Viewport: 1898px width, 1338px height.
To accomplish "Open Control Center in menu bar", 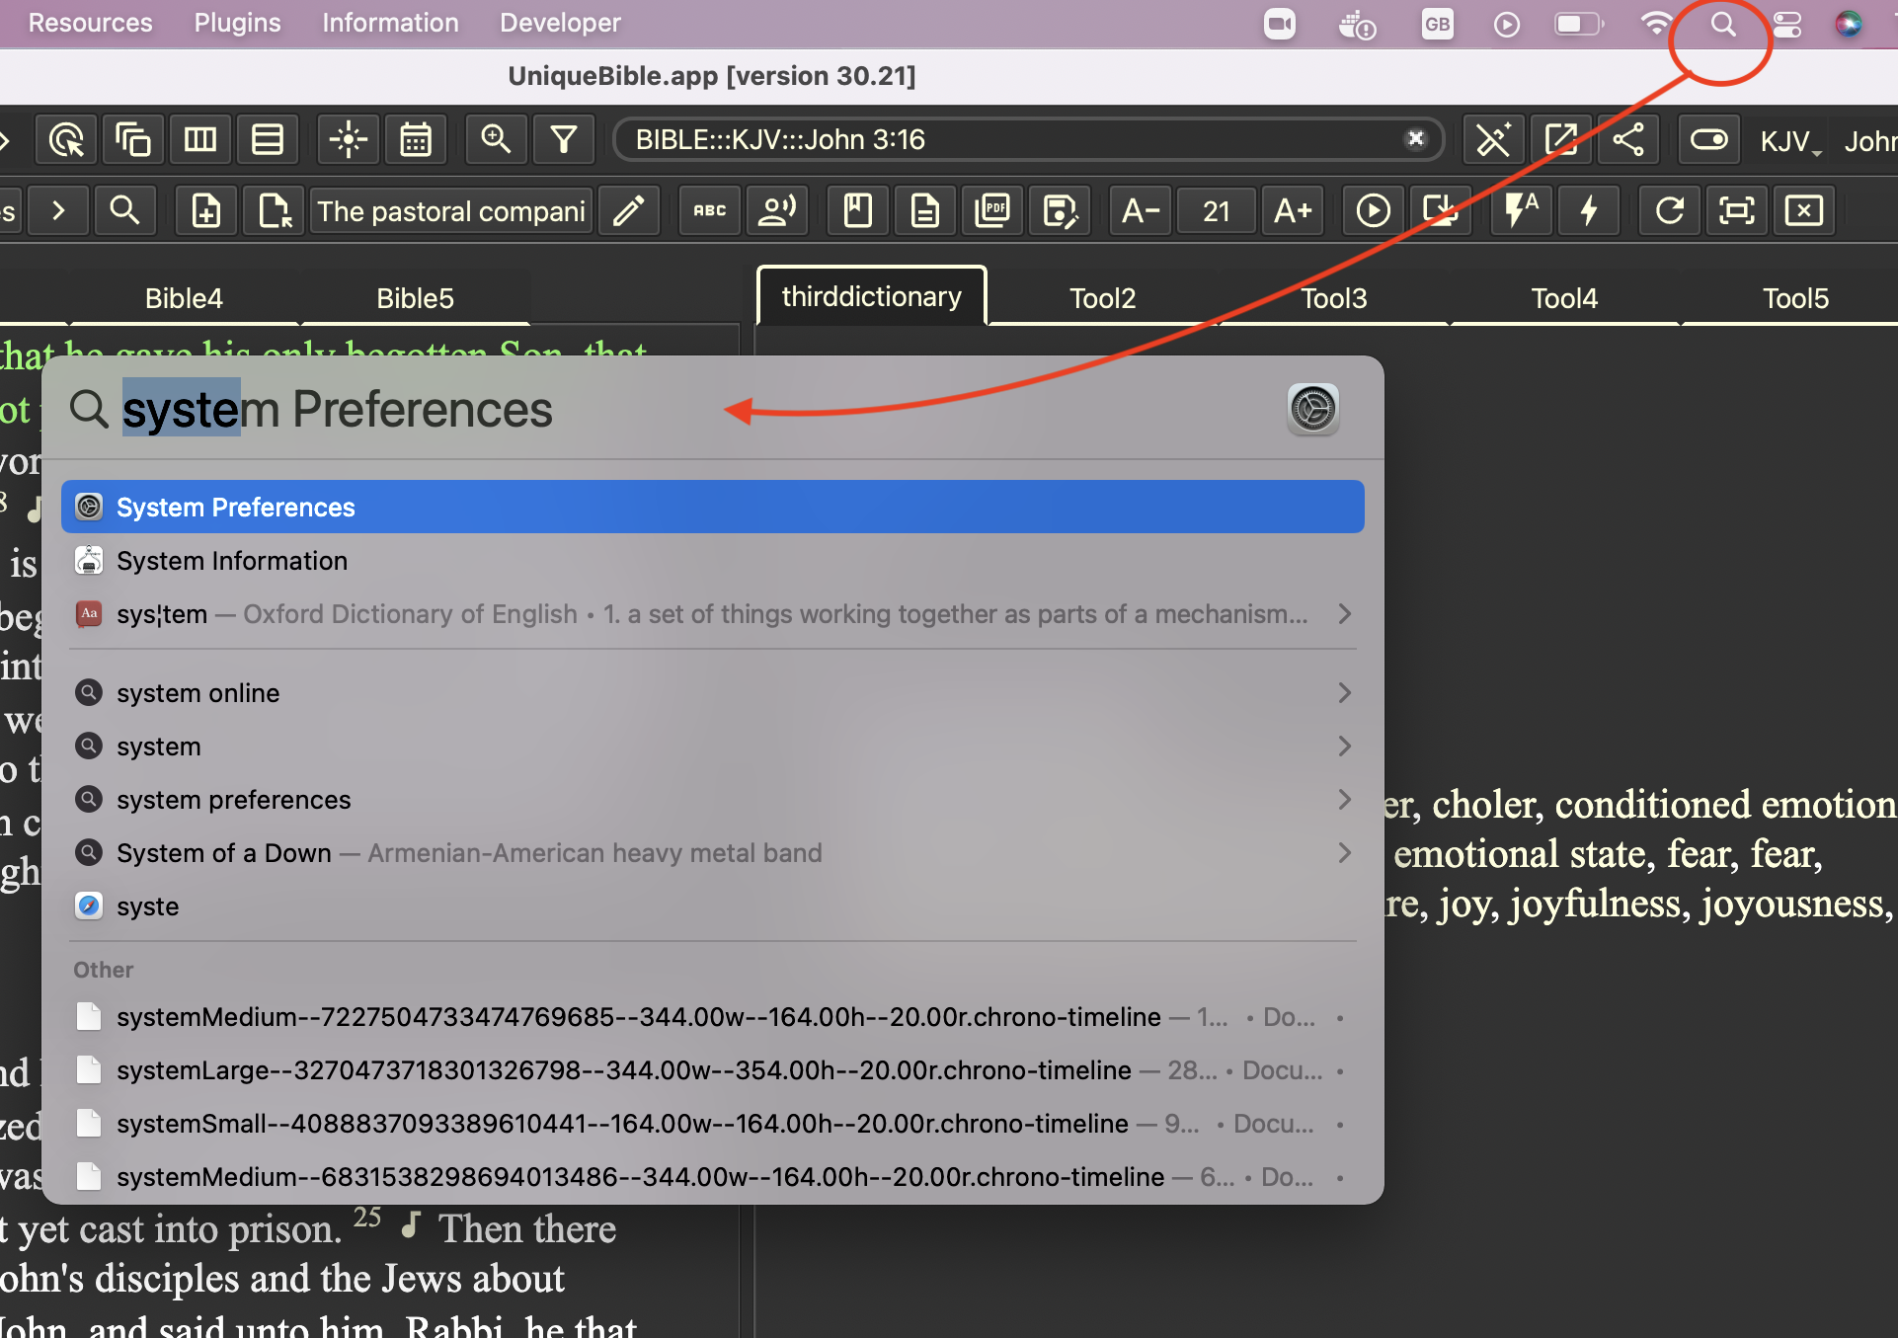I will point(1787,24).
